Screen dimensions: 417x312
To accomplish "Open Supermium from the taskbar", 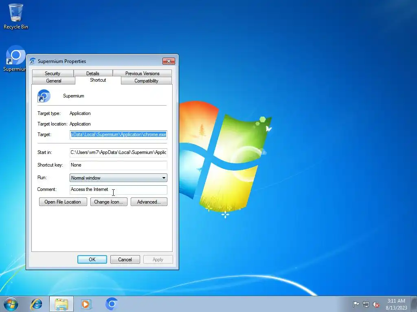I will tap(112, 304).
